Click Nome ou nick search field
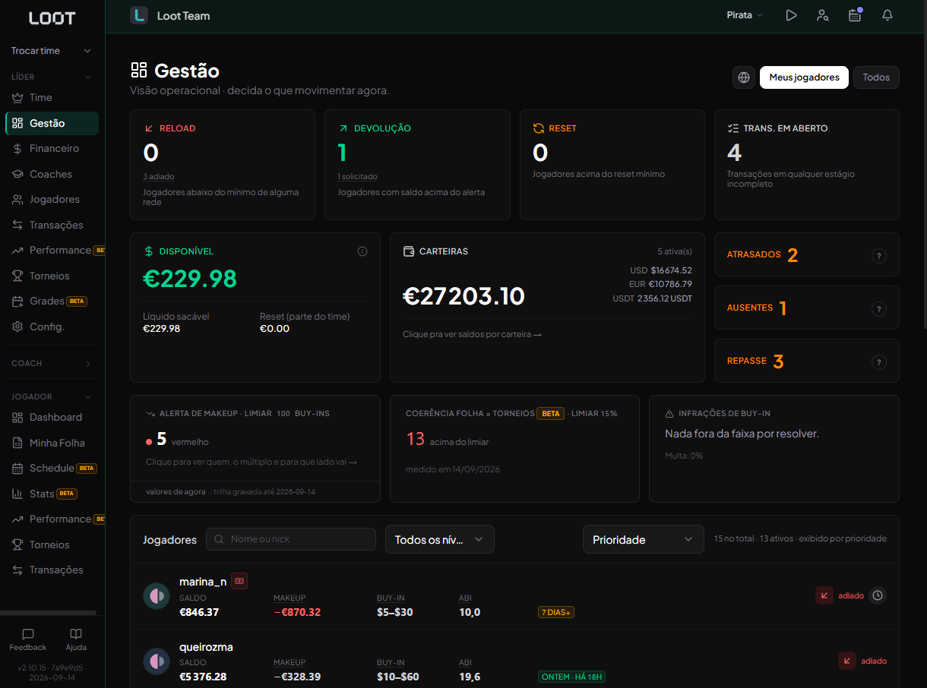This screenshot has width=927, height=688. (x=291, y=539)
